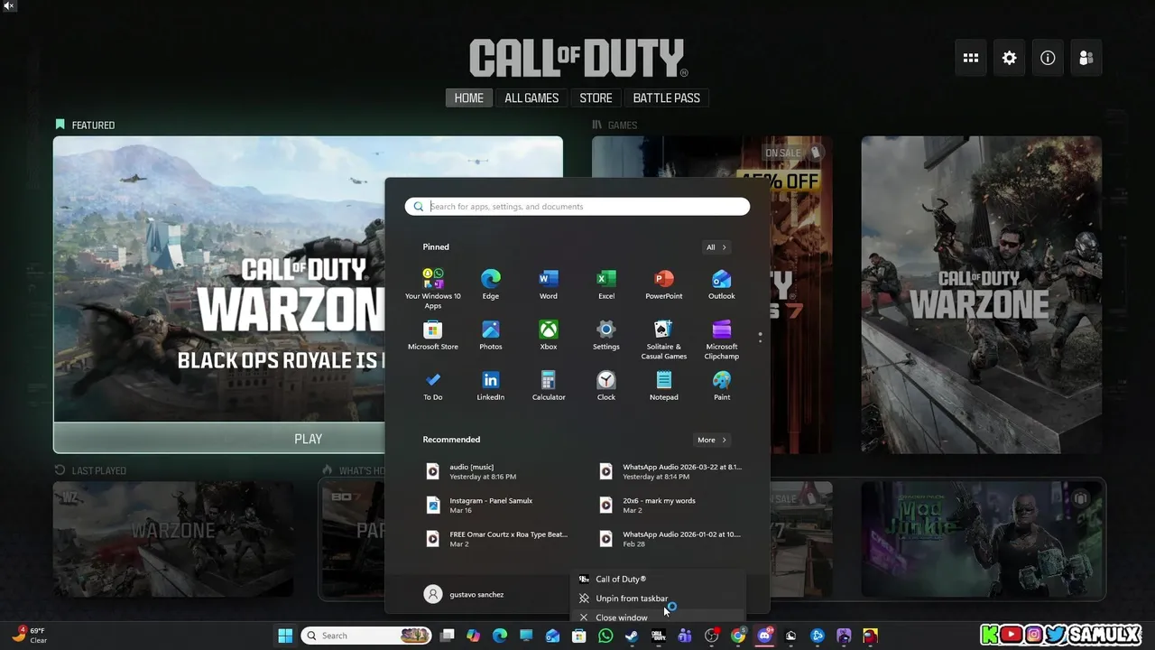The image size is (1155, 650).
Task: Open Settings from the Start menu
Action: click(x=605, y=334)
